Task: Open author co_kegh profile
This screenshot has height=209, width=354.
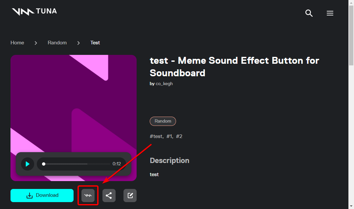Action: (x=164, y=83)
